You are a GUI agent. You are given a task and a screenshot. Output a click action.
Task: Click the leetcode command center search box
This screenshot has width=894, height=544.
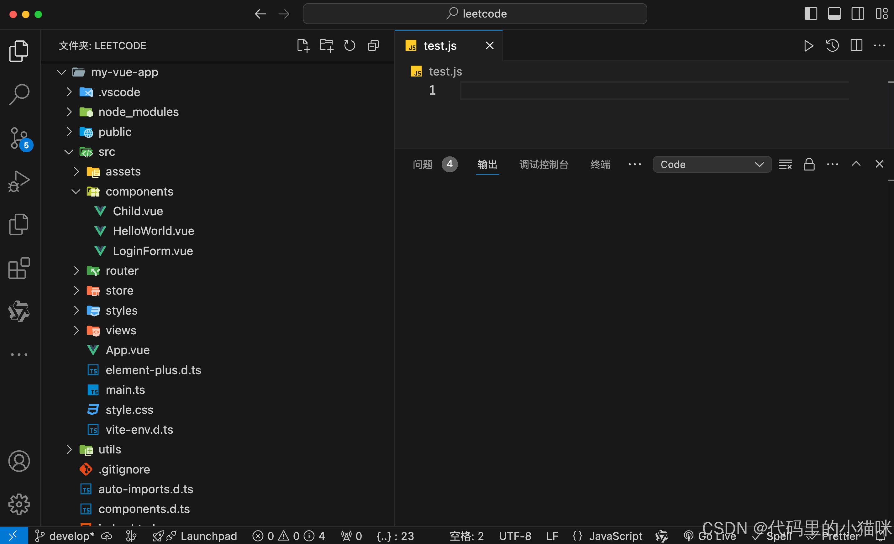[475, 14]
